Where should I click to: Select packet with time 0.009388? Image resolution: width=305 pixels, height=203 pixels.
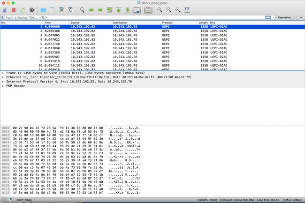pos(152,31)
